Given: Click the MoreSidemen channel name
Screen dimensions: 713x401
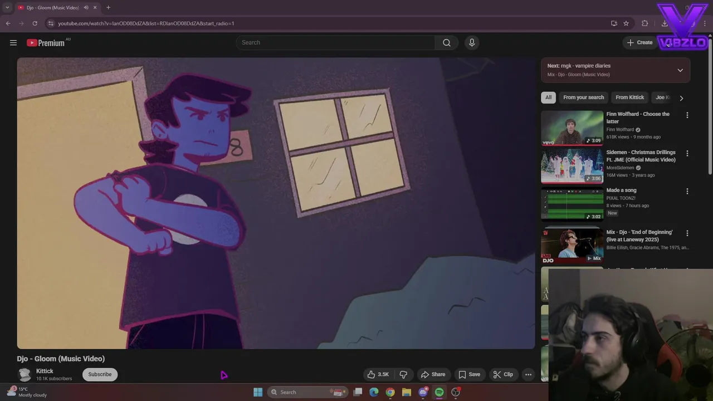Looking at the screenshot, I should click(621, 168).
